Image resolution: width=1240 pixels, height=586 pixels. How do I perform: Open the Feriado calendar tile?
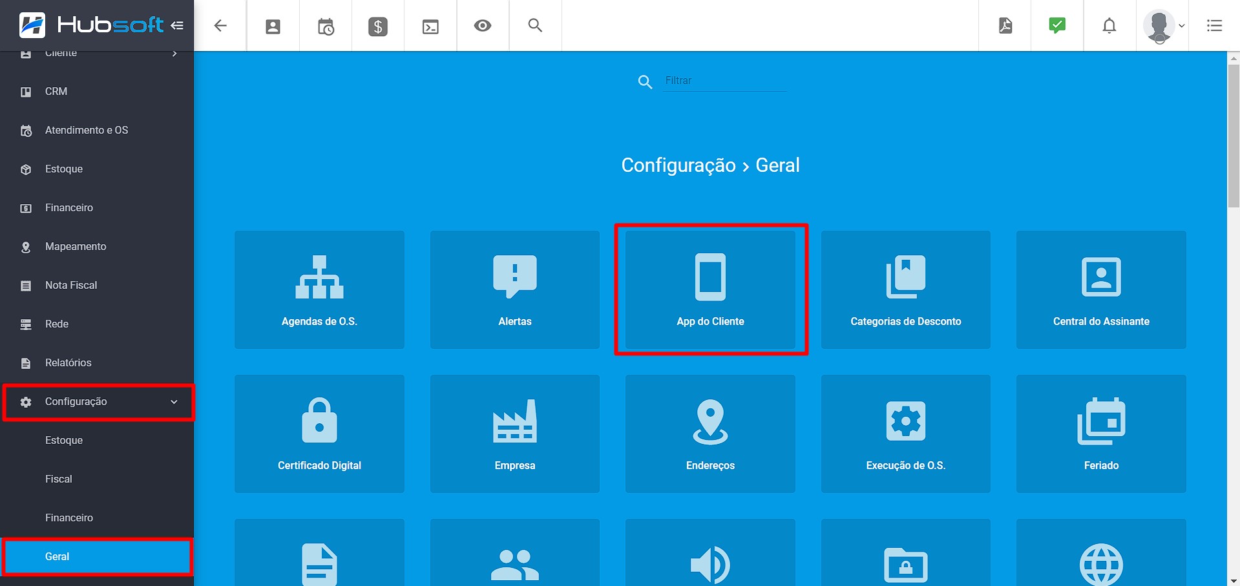point(1101,434)
